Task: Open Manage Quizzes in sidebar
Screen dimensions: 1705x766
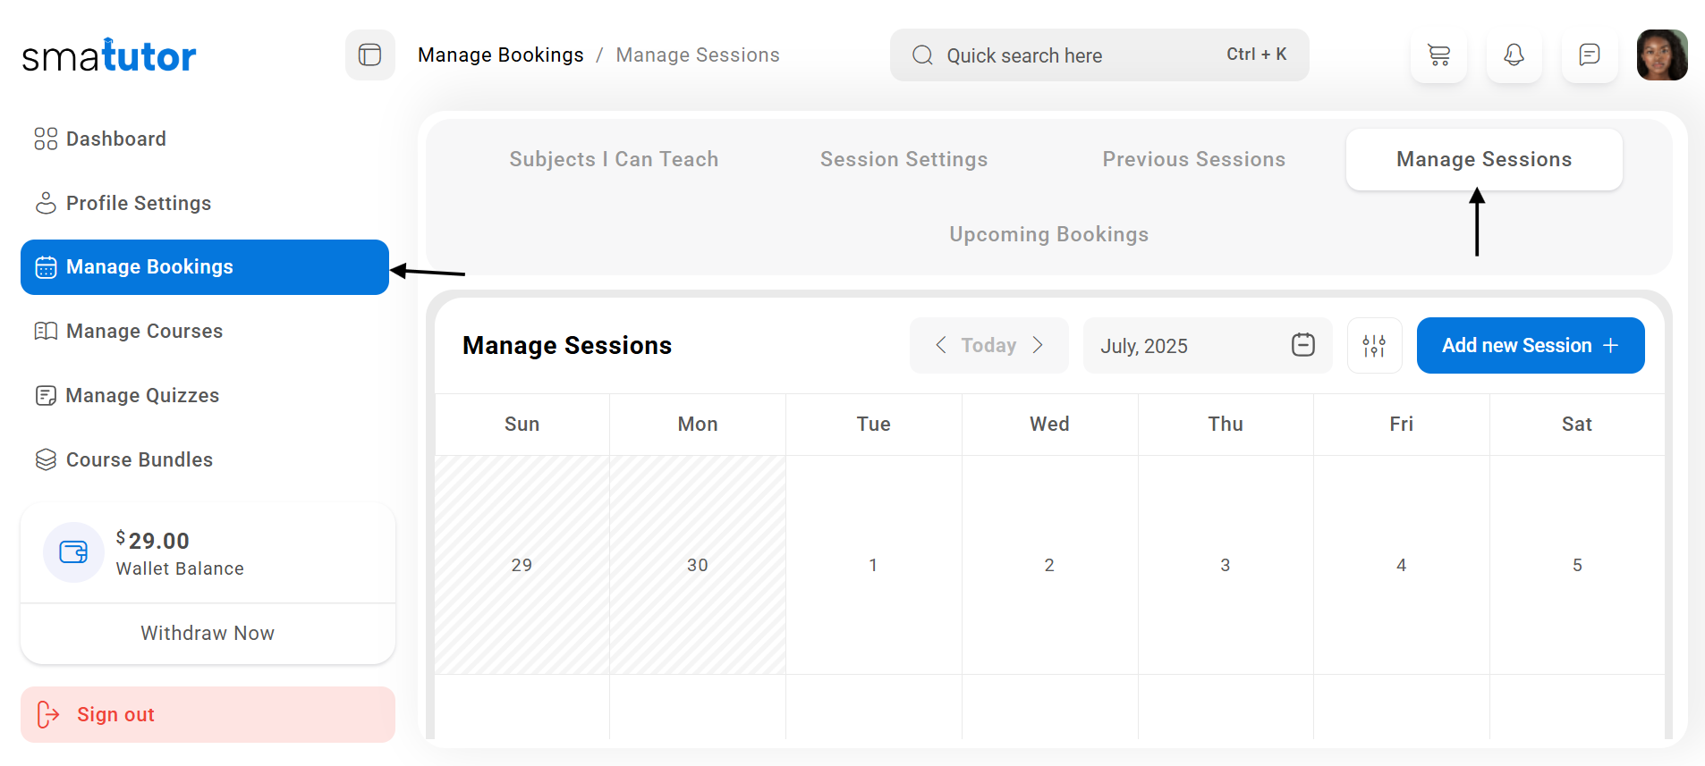Action: click(142, 395)
